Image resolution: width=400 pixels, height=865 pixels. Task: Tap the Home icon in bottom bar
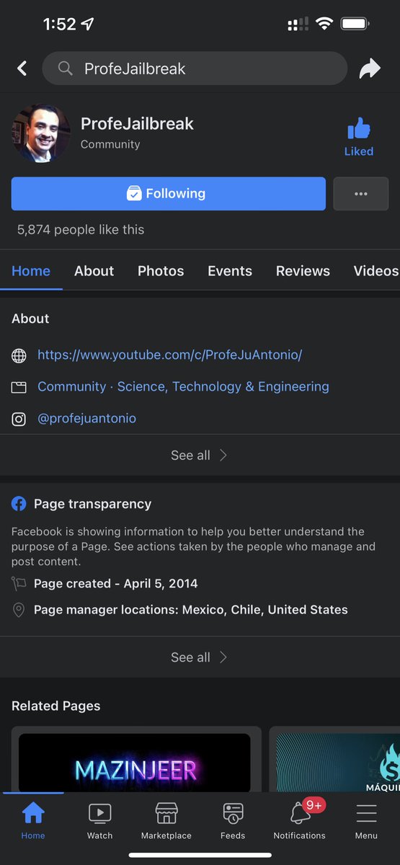[33, 814]
